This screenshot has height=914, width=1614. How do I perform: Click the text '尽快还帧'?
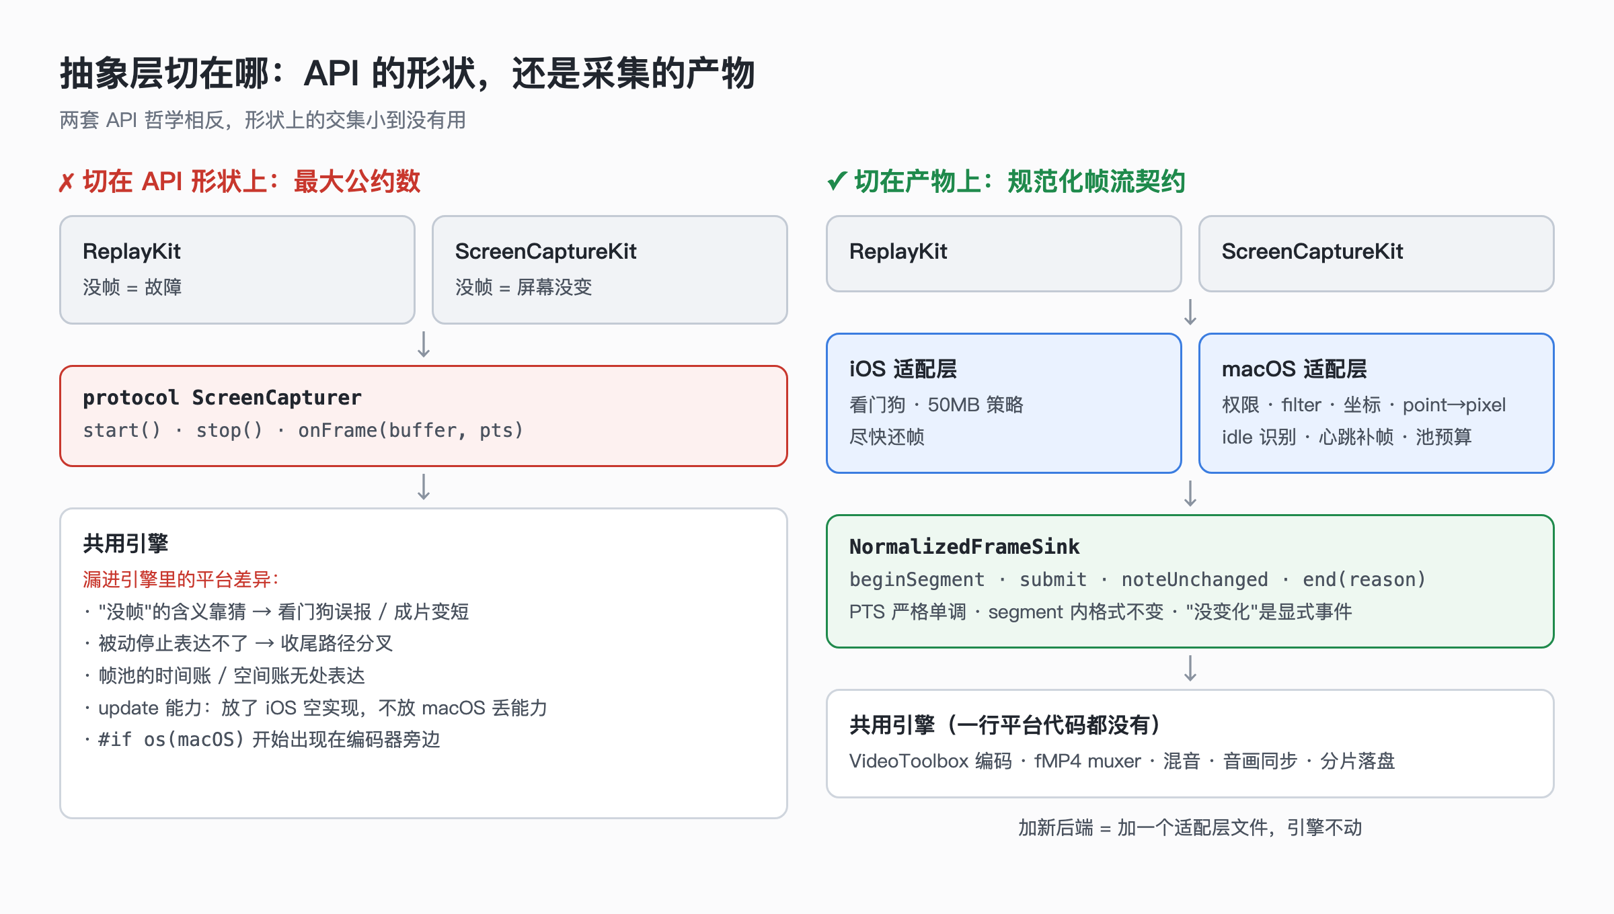pos(887,437)
